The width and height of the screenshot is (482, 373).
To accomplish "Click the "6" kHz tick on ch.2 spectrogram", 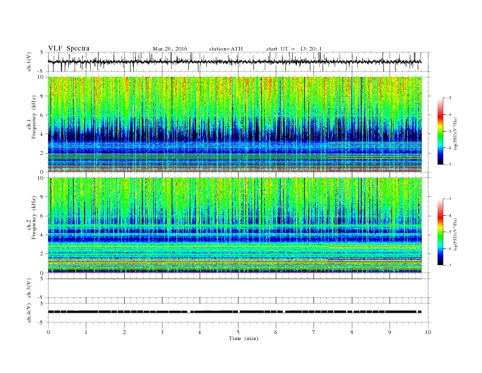I will 43,216.
